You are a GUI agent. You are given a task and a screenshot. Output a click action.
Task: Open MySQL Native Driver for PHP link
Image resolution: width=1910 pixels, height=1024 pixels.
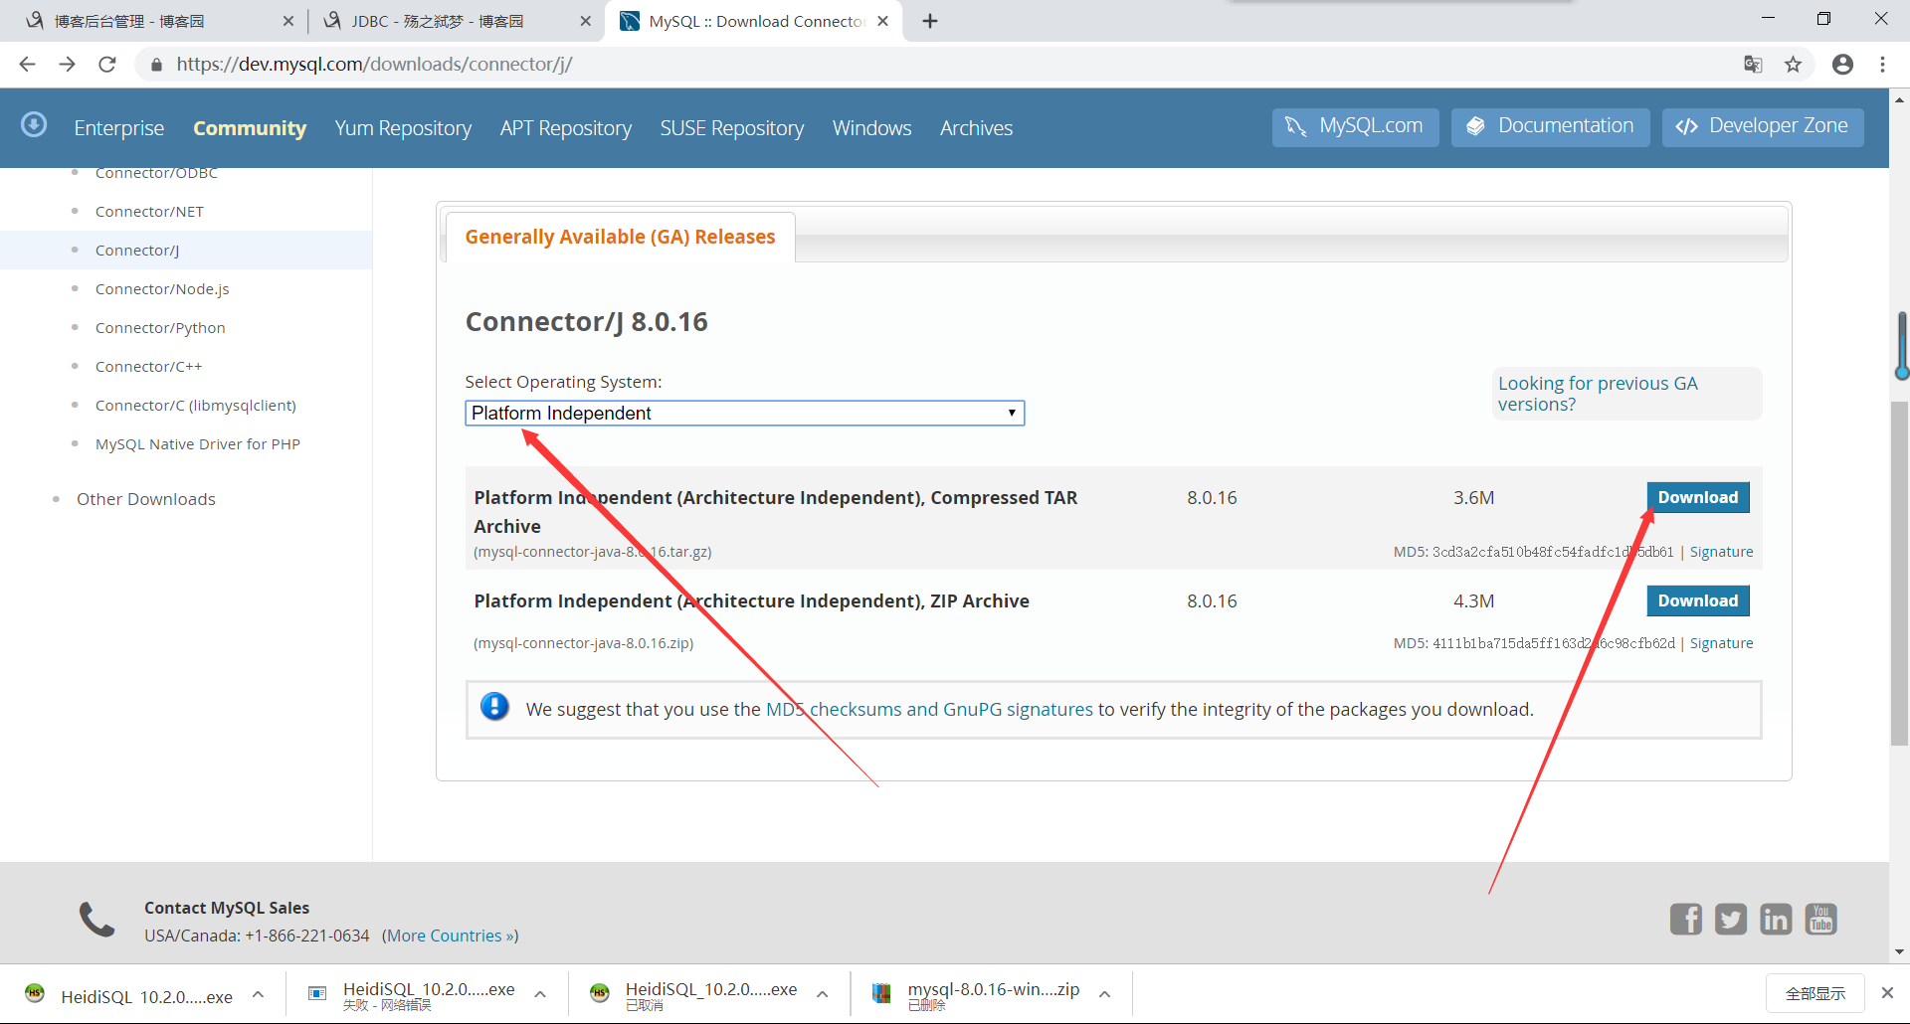click(x=198, y=444)
